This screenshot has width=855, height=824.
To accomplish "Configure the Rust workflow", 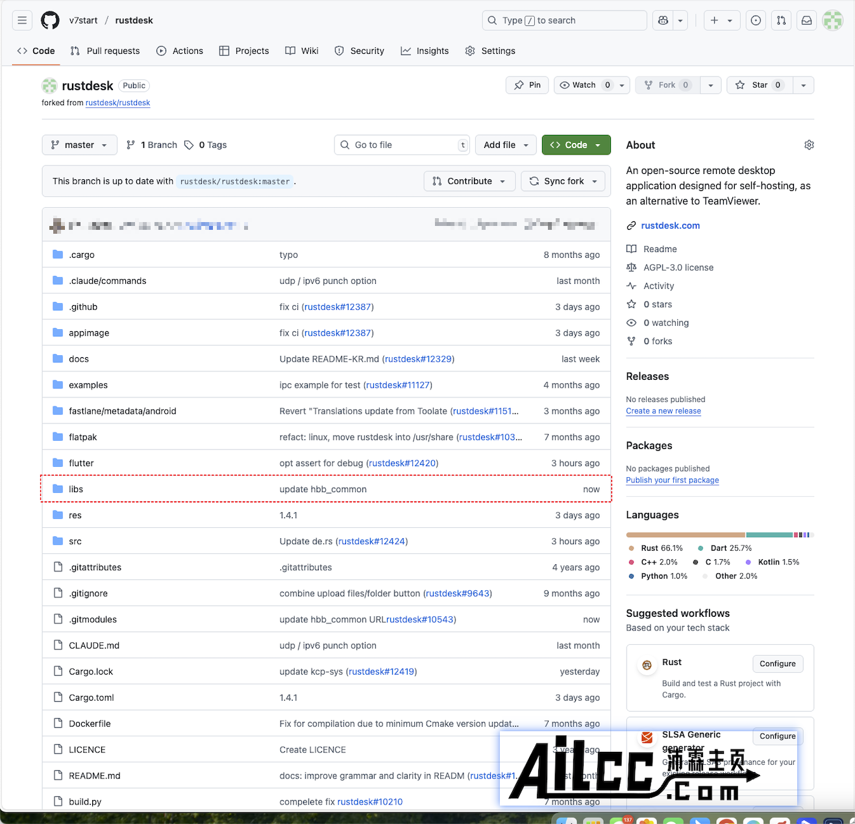I will pos(778,664).
